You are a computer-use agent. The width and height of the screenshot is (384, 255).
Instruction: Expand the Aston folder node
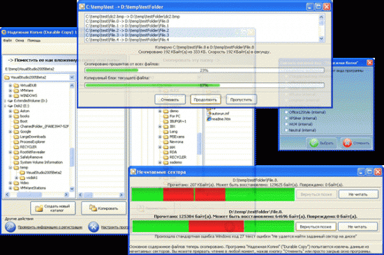pos(10,111)
